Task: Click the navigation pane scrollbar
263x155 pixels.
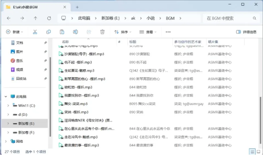Action: (x=50, y=97)
